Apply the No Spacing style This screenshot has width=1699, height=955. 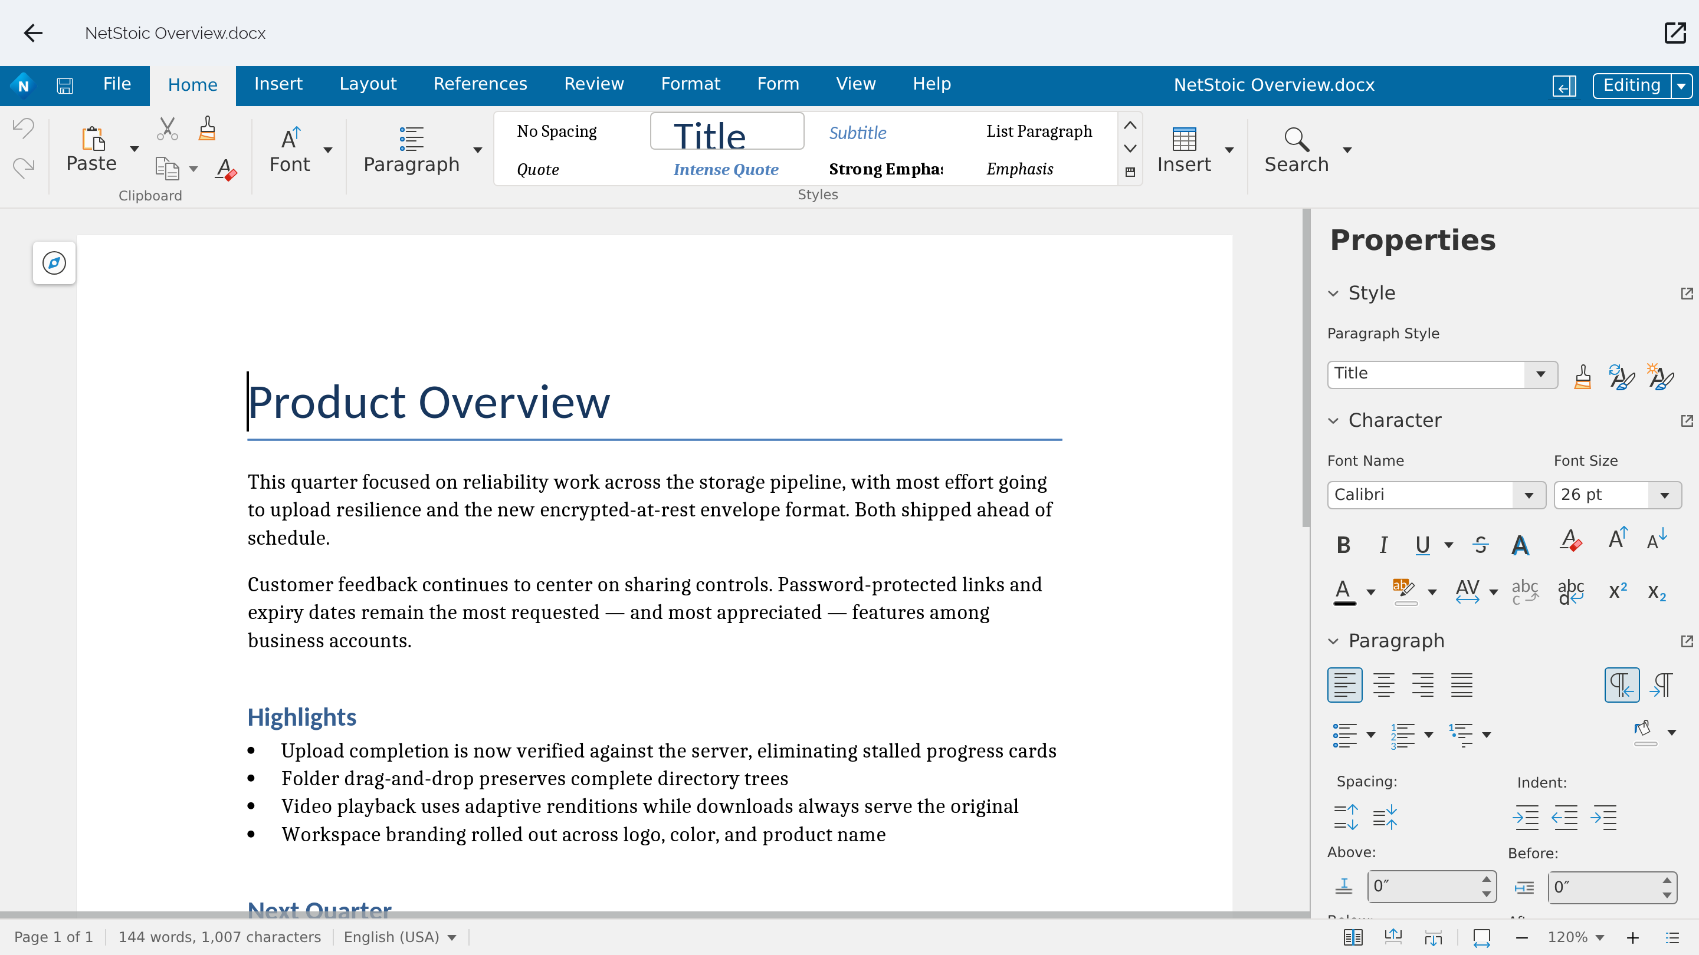pos(557,132)
